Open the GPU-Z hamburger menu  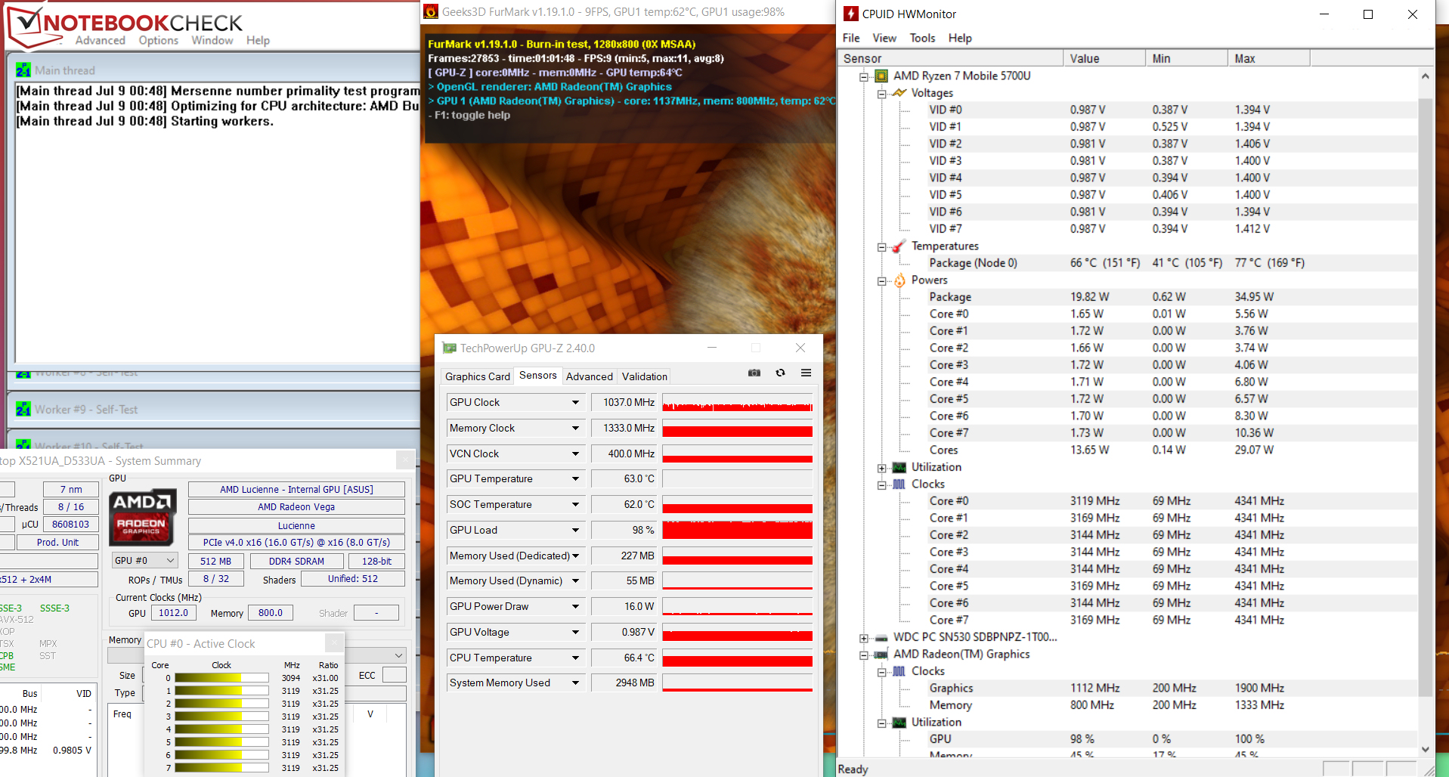[x=806, y=373]
